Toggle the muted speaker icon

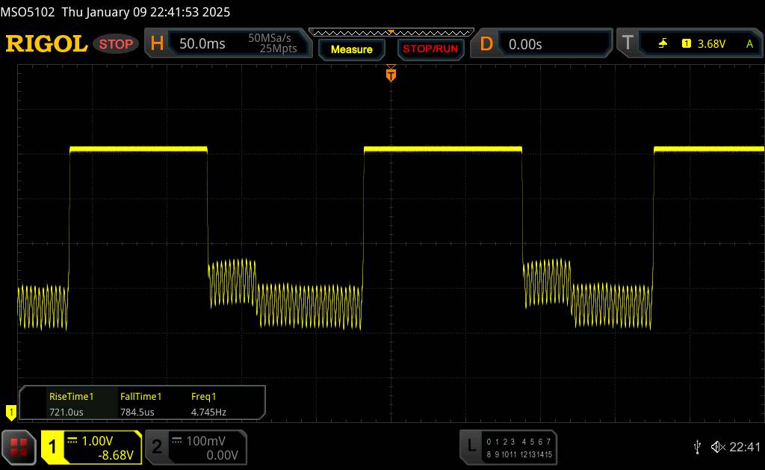(x=718, y=447)
